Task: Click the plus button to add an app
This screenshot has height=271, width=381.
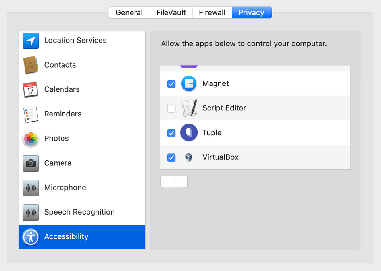Action: point(167,182)
